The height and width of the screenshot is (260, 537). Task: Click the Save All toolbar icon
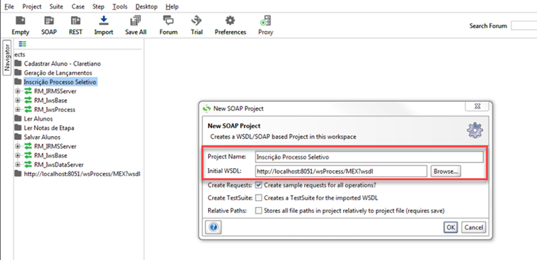coord(136,25)
